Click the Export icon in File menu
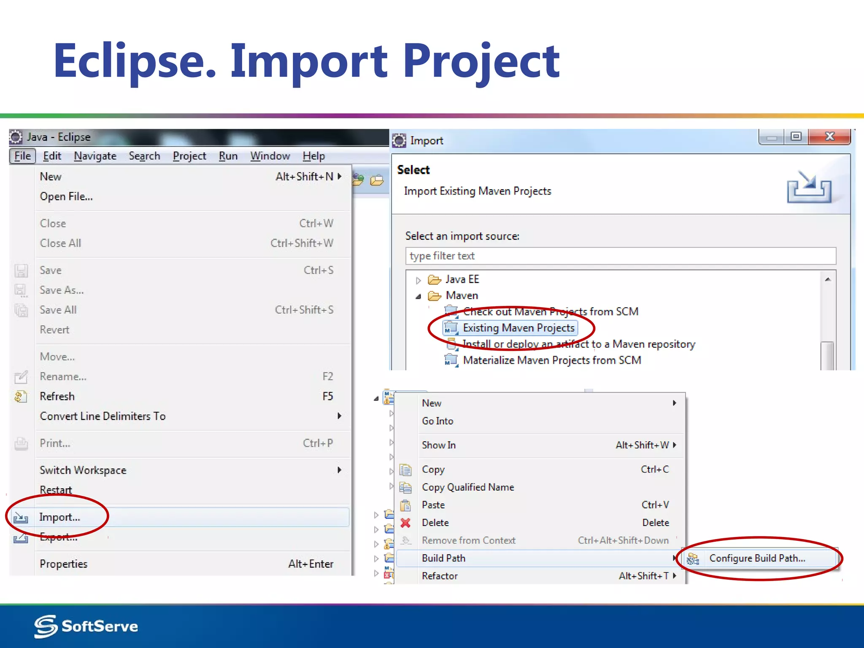 (x=21, y=538)
